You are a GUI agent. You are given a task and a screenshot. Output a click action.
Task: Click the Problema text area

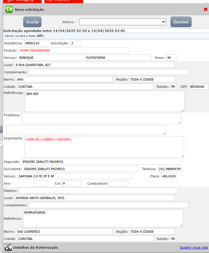(101, 119)
